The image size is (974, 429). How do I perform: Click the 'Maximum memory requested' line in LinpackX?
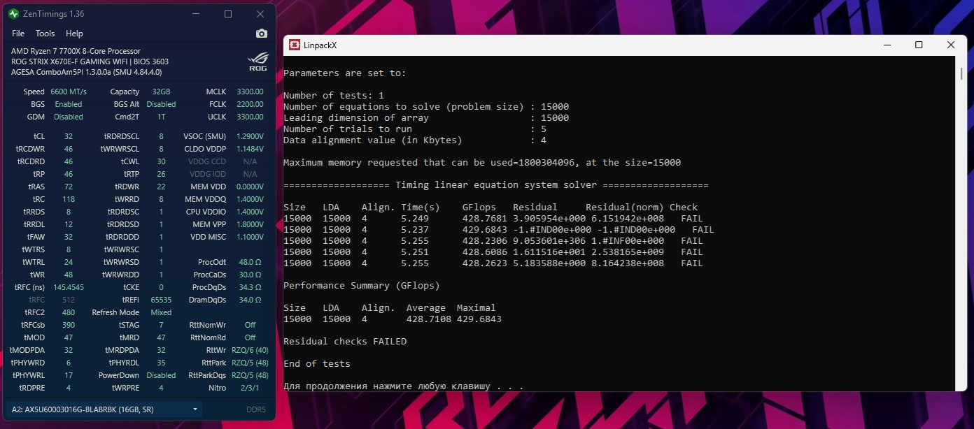click(x=482, y=163)
